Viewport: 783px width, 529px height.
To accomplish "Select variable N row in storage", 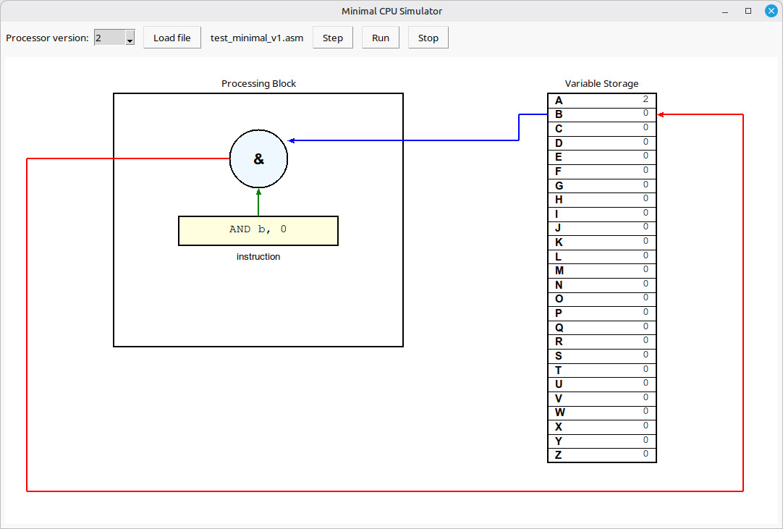I will 602,285.
